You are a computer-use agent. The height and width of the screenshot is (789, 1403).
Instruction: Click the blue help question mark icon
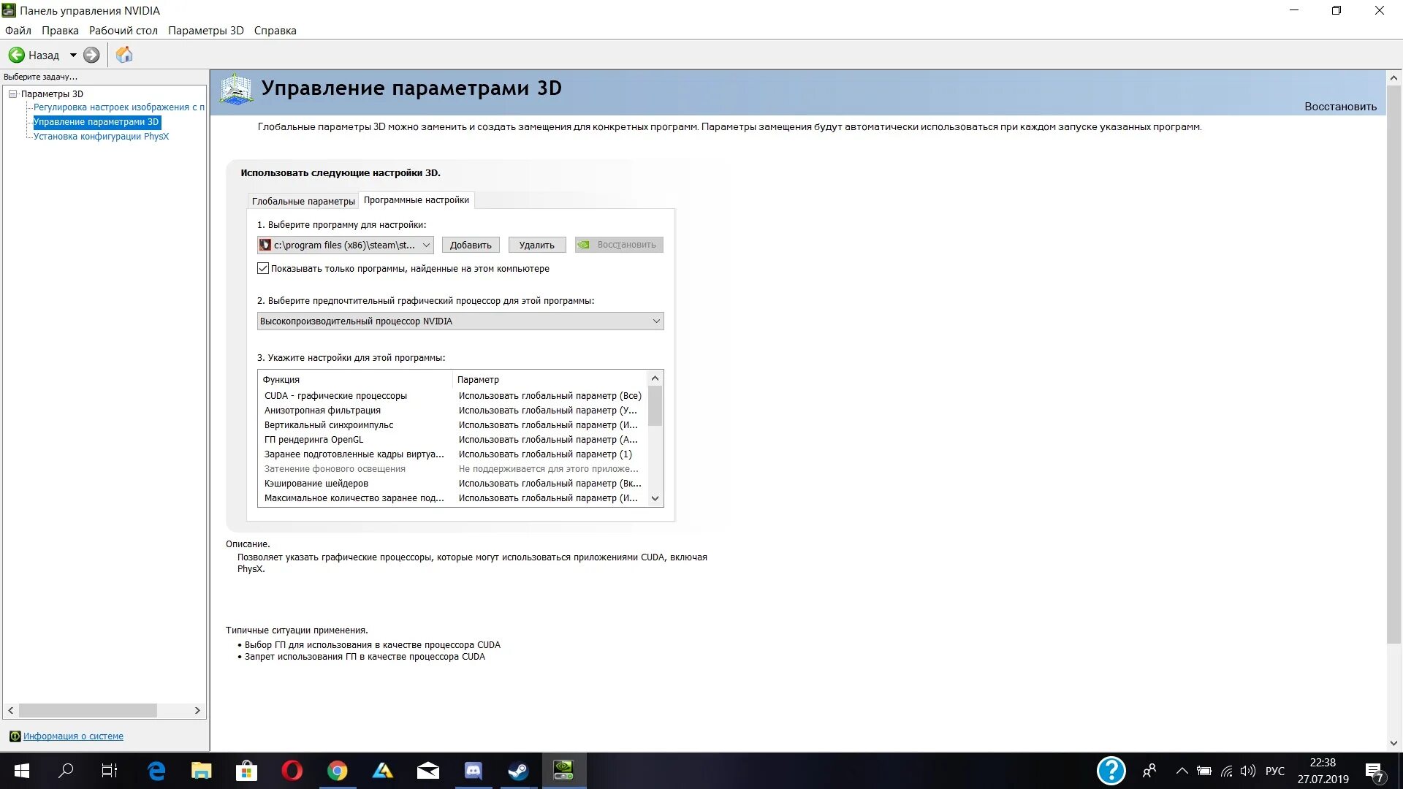1111,771
